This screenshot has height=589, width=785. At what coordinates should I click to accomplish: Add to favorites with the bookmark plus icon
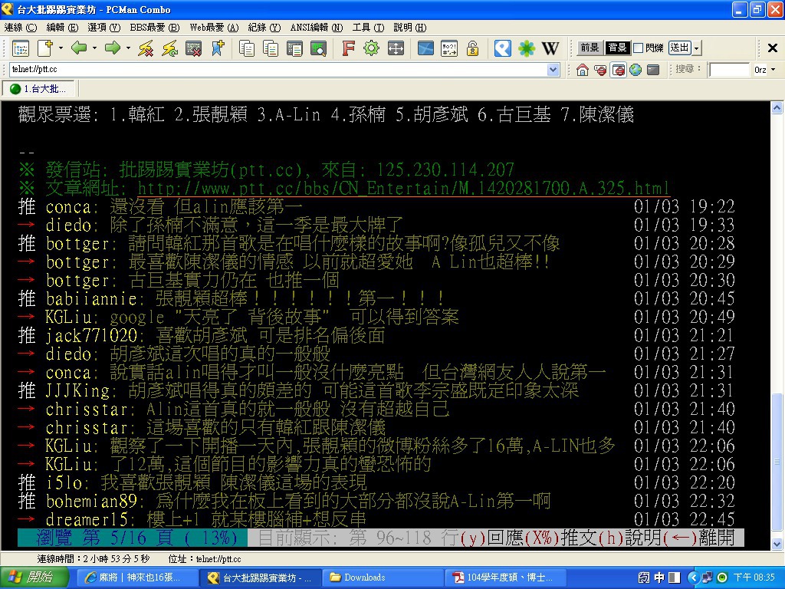point(218,48)
